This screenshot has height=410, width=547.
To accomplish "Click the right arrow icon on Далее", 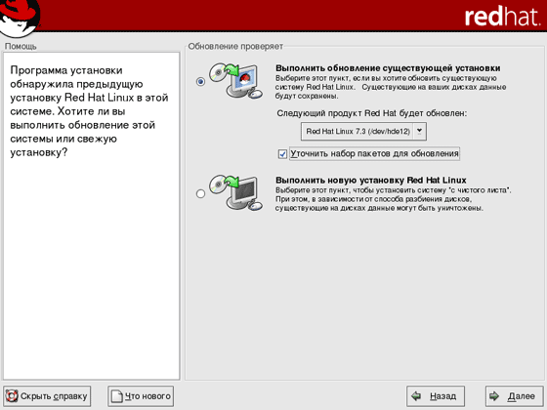I will click(x=494, y=395).
